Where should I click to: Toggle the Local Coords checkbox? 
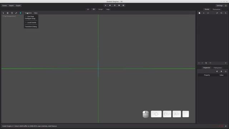(x=26, y=23)
